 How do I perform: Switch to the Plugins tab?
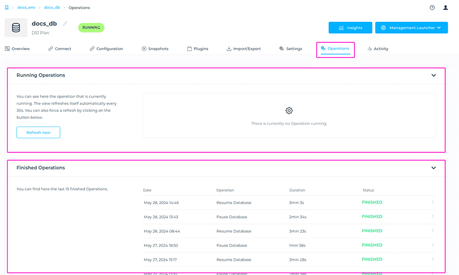[197, 49]
